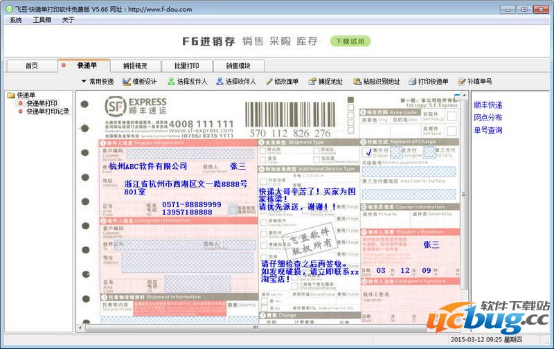
Task: Select 快递单打印记录 tree item
Action: (x=48, y=111)
